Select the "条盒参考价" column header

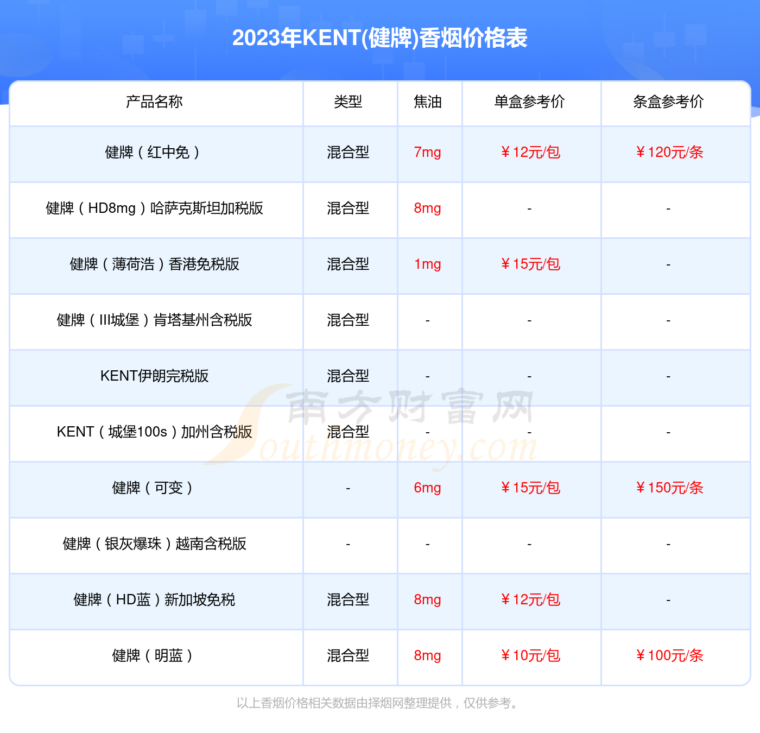668,102
